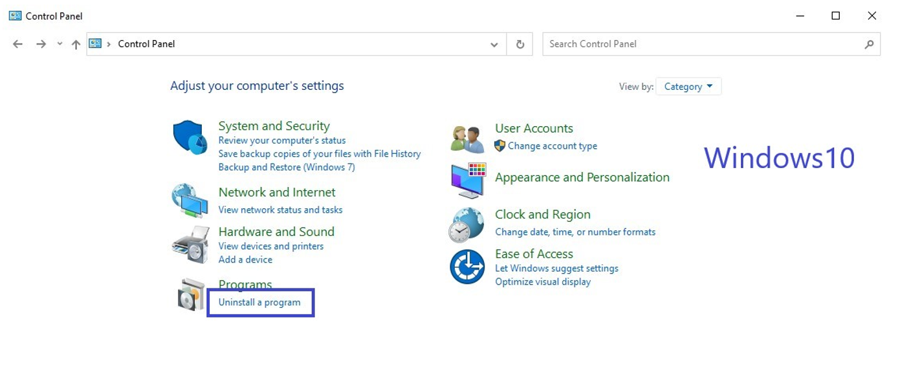
Task: Navigate back with the Back arrow
Action: click(x=18, y=44)
